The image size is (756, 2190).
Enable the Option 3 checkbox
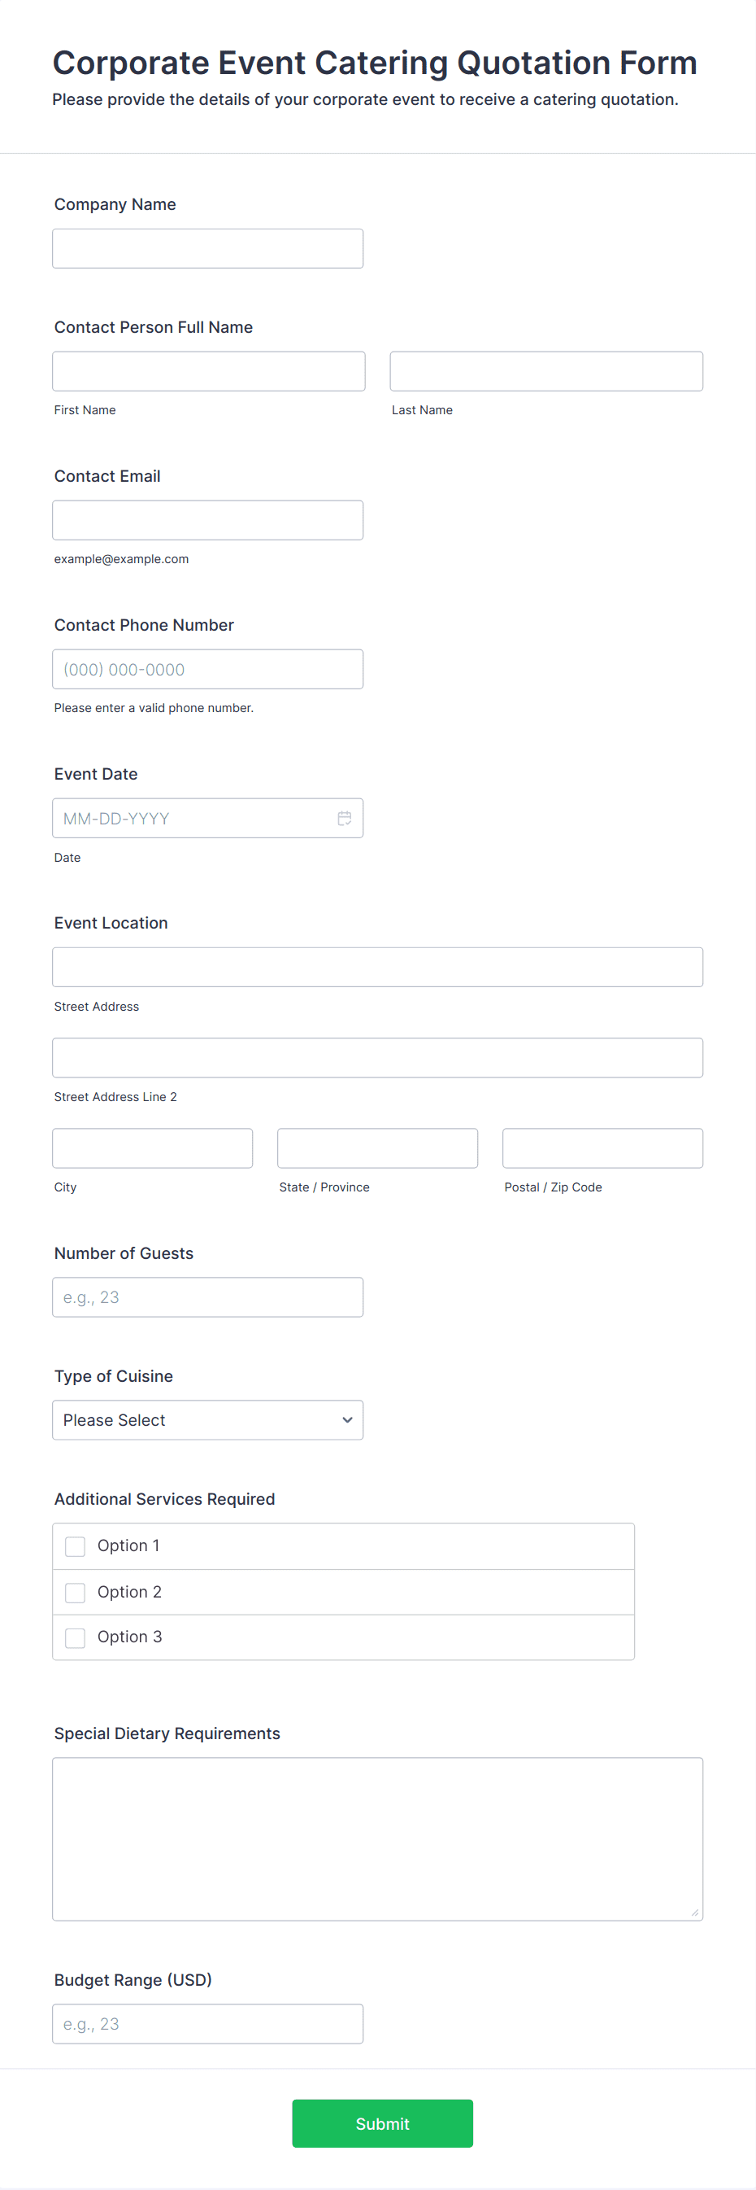[76, 1637]
